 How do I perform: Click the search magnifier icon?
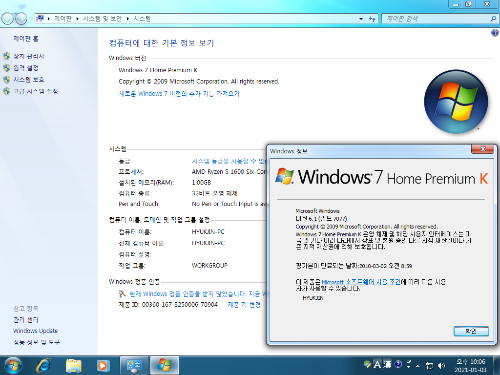pos(493,19)
